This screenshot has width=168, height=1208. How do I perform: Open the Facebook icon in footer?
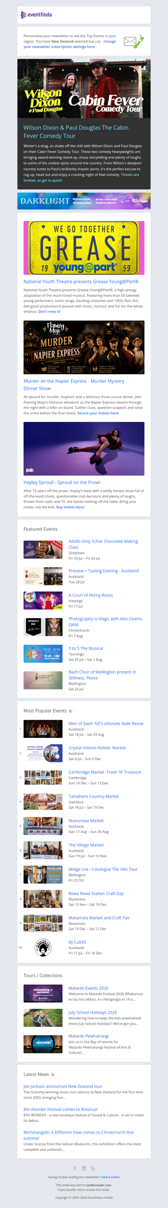click(75, 1168)
